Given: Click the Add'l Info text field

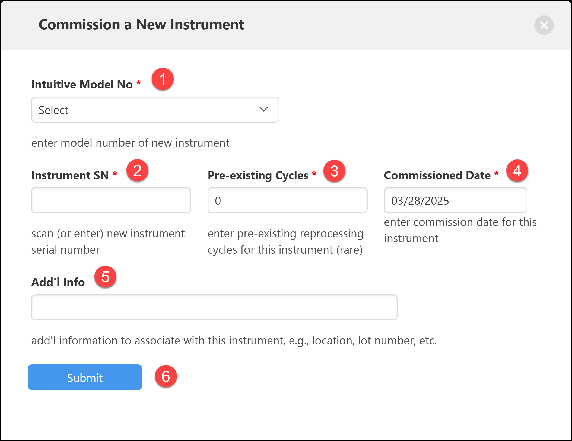Looking at the screenshot, I should [214, 307].
